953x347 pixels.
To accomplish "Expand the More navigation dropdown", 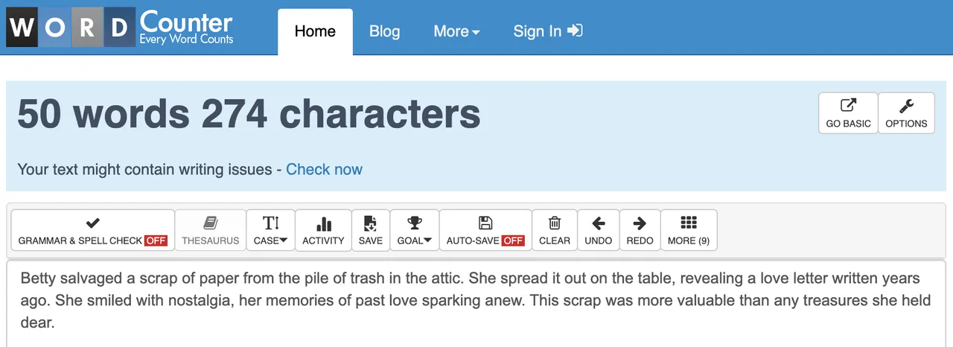I will [x=456, y=31].
